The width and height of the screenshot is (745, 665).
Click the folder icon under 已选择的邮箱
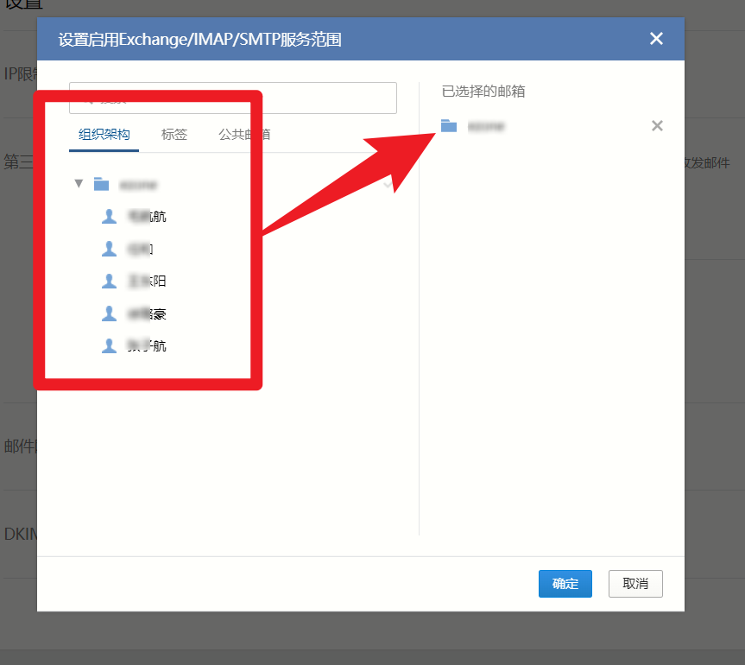449,126
